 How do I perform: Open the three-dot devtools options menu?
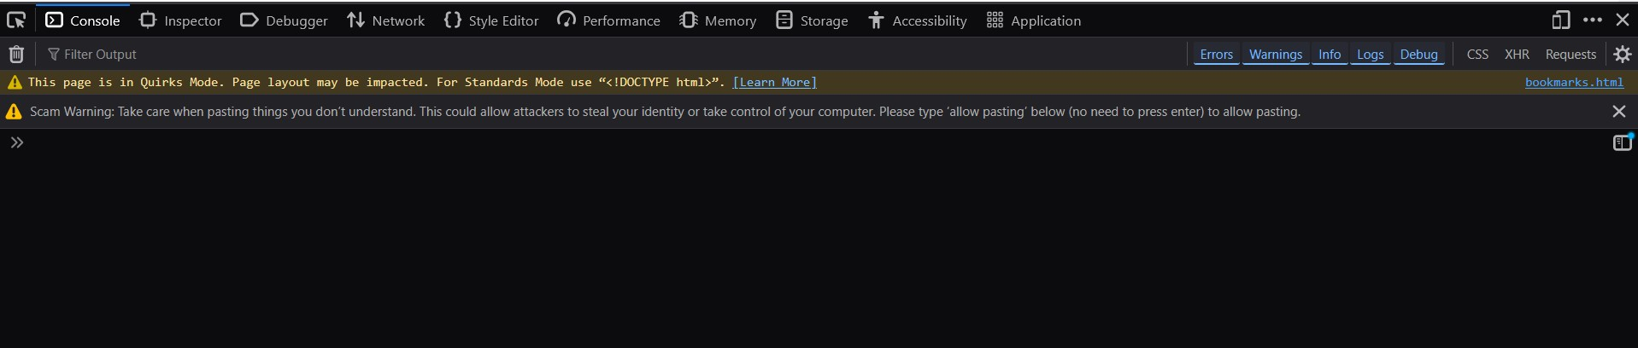click(1593, 20)
